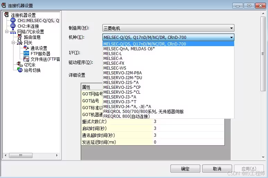Click the FTP server icon
268x178 pixels.
tap(26, 53)
